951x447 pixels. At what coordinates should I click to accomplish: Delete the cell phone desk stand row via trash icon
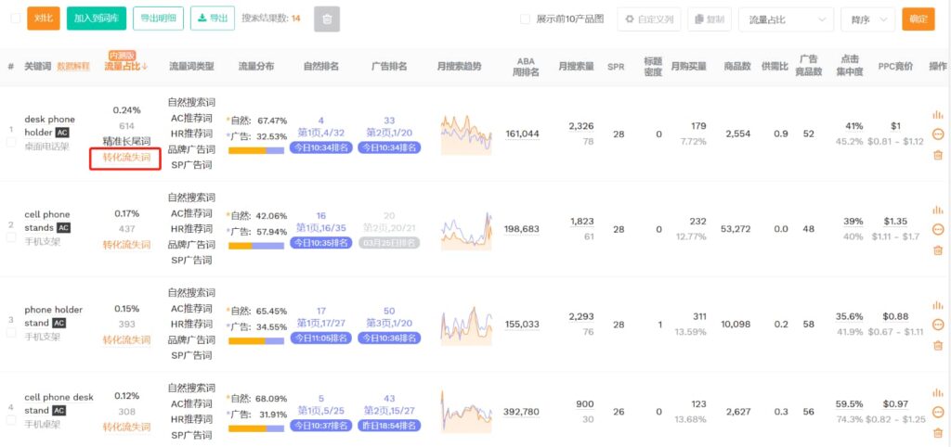(938, 432)
